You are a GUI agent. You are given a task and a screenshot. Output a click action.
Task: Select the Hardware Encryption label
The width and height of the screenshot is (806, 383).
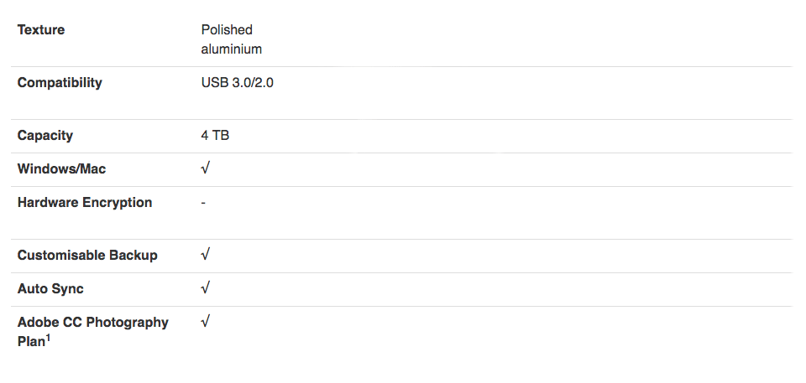click(85, 202)
